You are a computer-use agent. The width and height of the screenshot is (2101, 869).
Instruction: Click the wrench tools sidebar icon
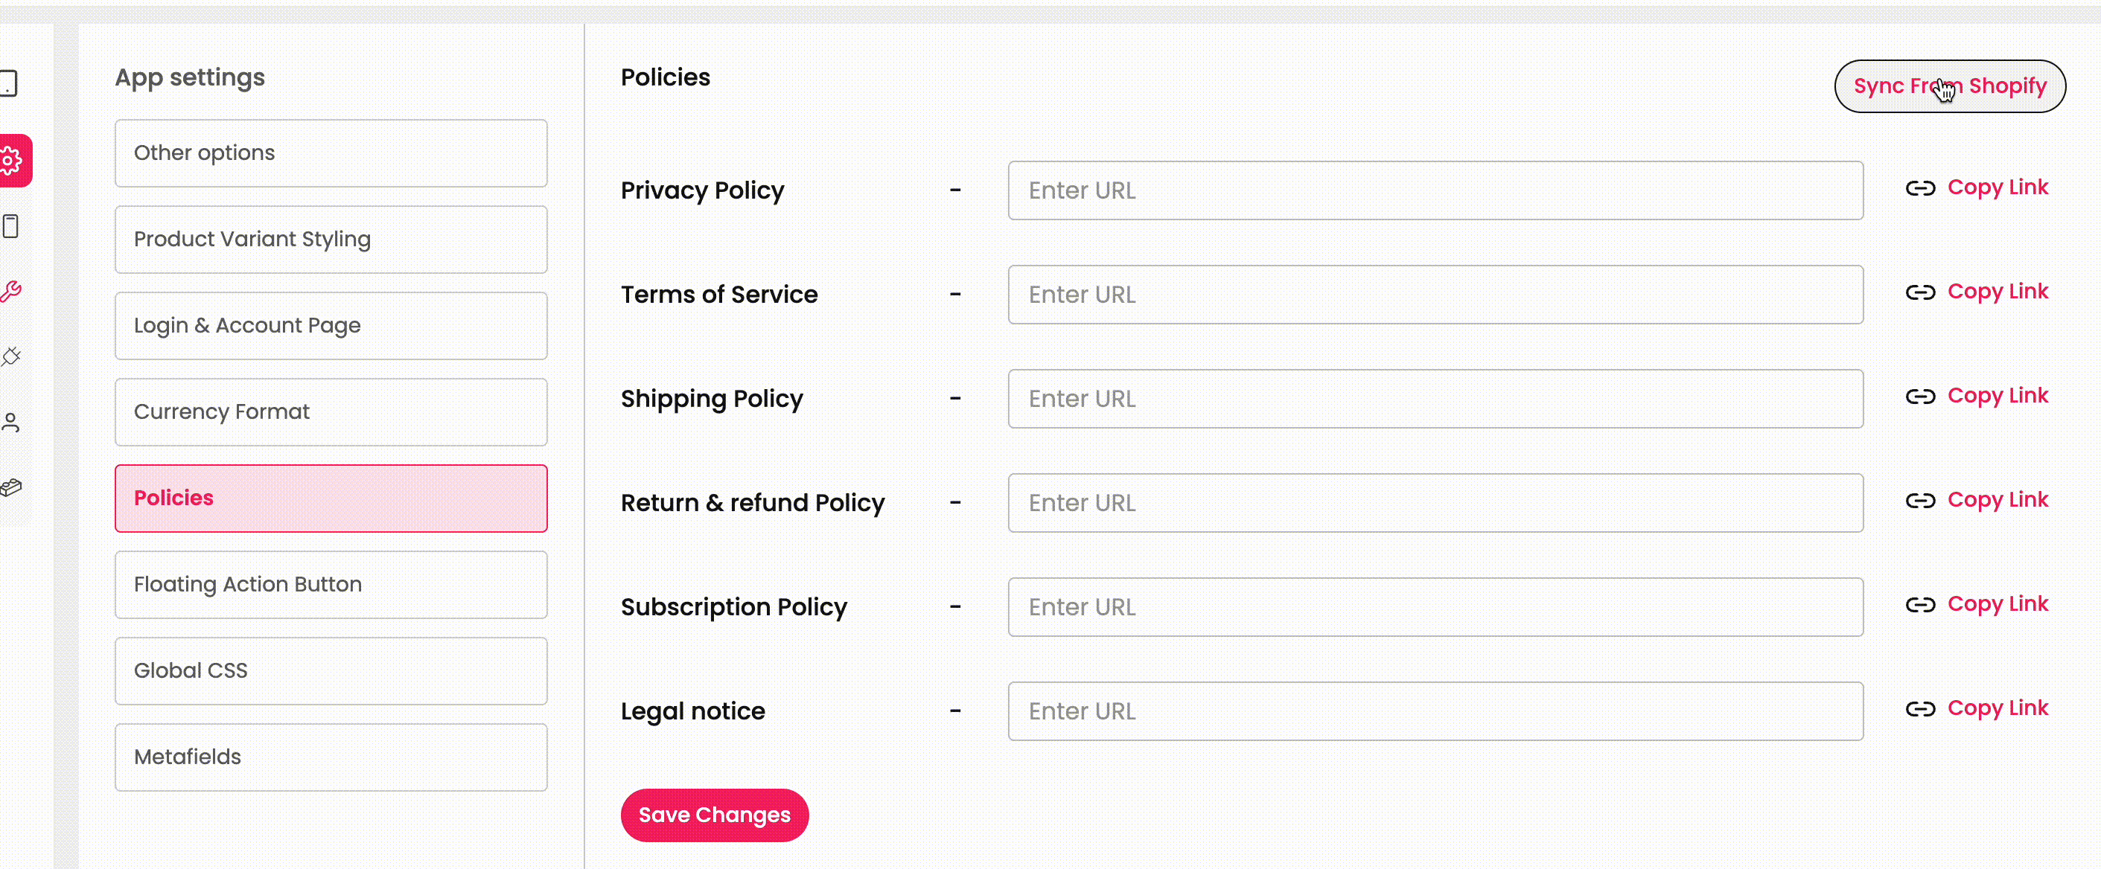pyautogui.click(x=10, y=291)
